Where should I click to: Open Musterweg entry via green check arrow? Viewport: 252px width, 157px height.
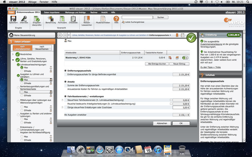pos(185,58)
